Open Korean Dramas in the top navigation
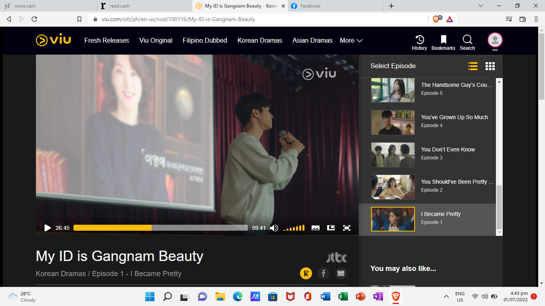 [260, 41]
